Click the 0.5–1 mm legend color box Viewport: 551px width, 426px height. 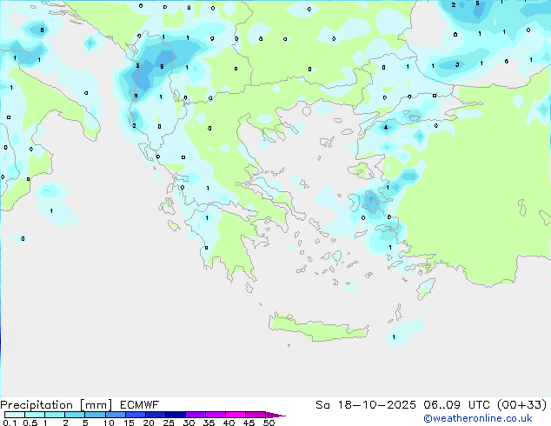35,415
